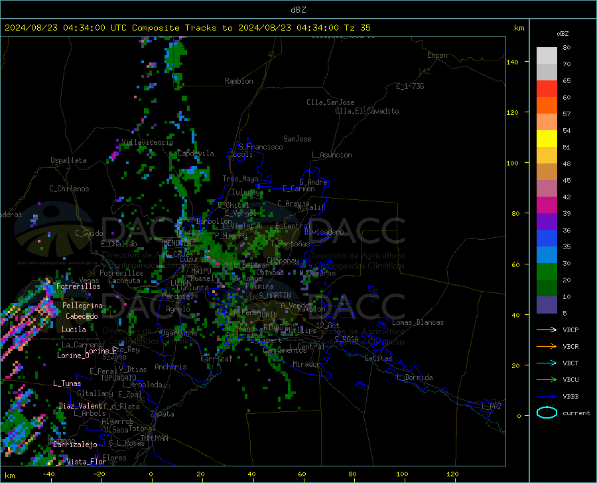The height and width of the screenshot is (483, 597).
Task: Click the Uspallata map label
Action: (68, 160)
